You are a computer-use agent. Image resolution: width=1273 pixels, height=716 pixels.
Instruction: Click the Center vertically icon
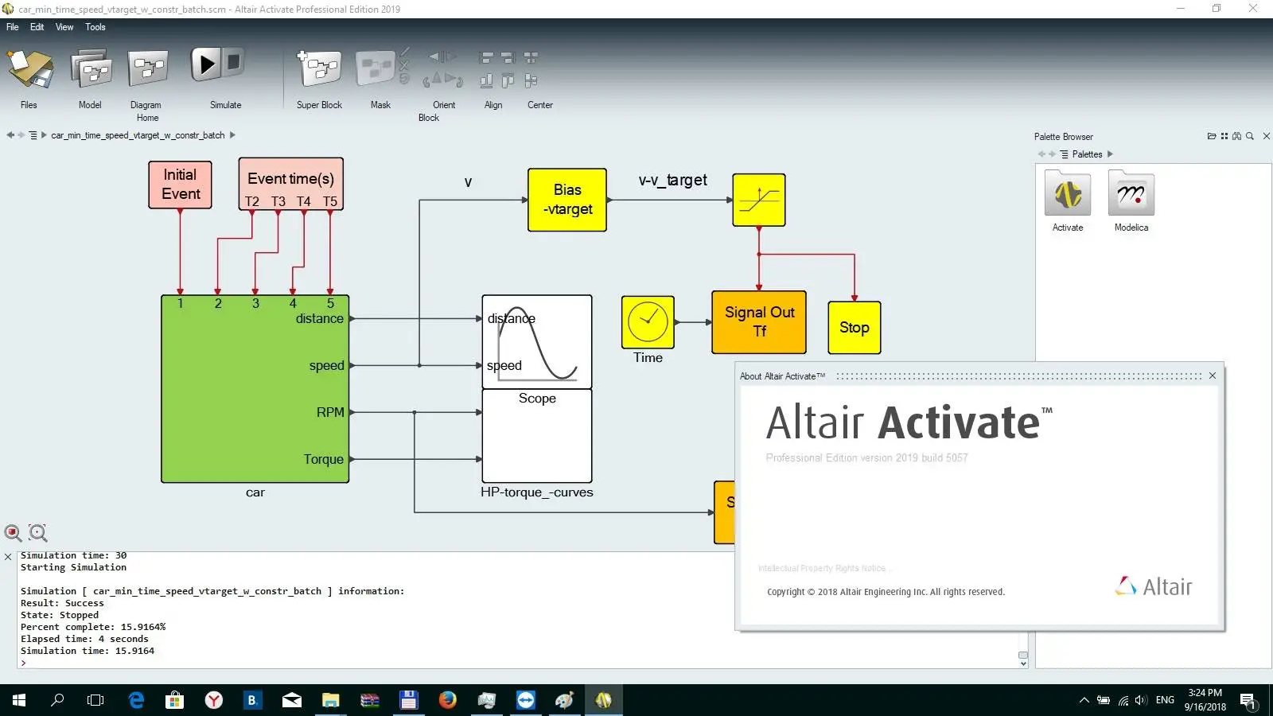(x=531, y=80)
